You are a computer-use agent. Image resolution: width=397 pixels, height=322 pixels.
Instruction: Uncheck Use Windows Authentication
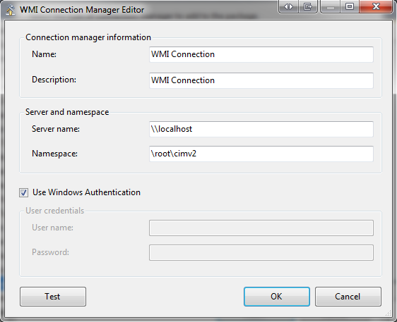pos(23,192)
